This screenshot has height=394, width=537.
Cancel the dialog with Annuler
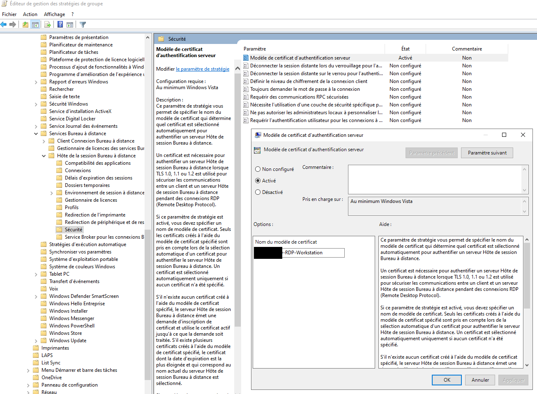pyautogui.click(x=480, y=380)
